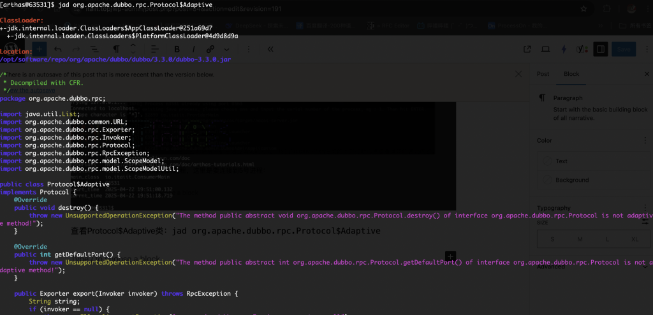Select font size S

(552, 239)
